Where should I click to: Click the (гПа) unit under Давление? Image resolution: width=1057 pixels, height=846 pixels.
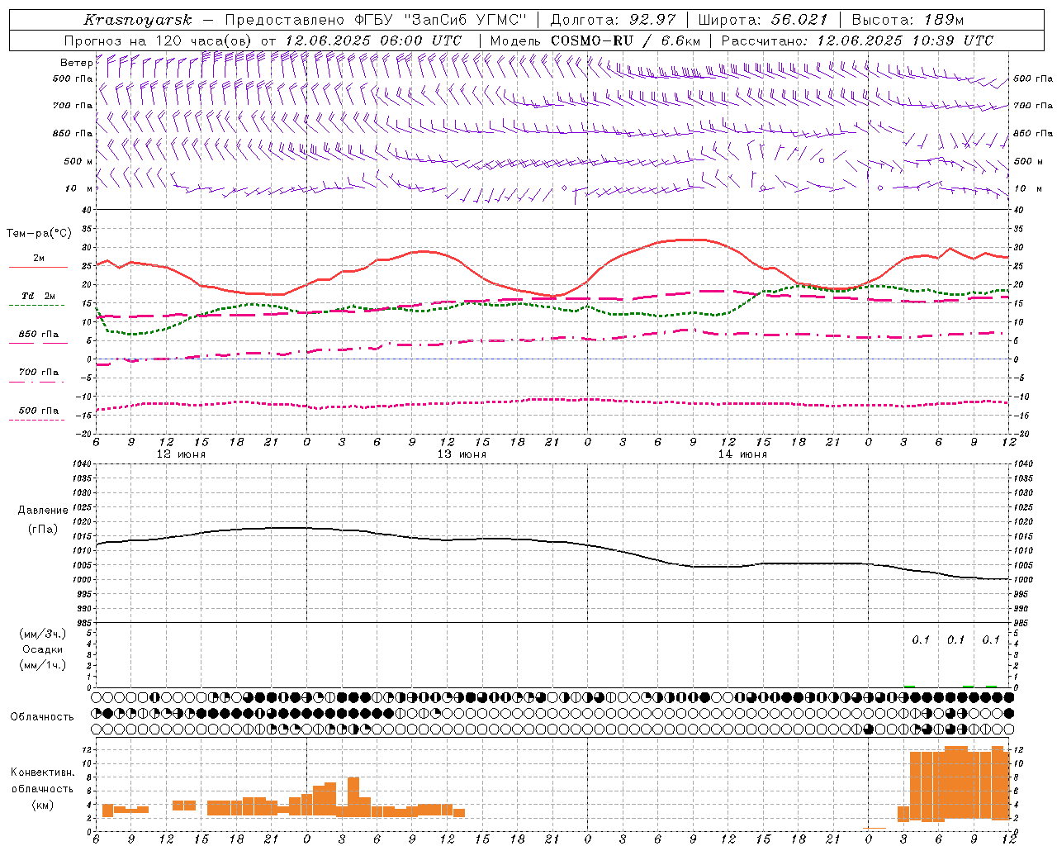43,530
